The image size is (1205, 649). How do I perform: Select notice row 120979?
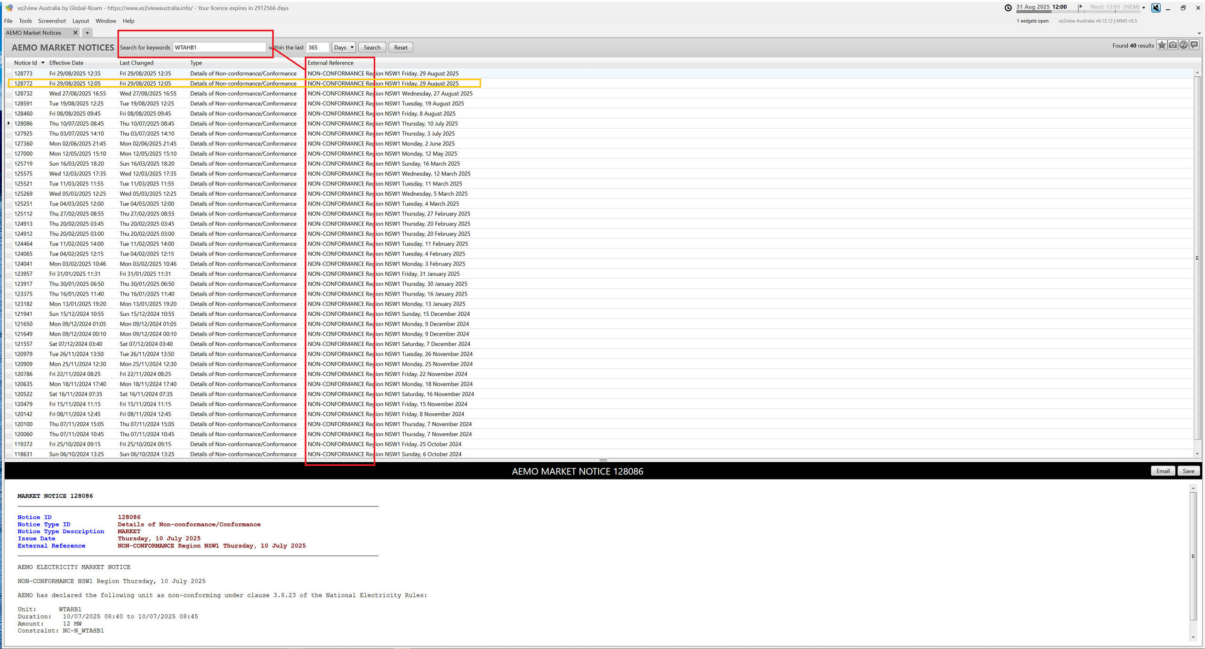[x=600, y=354]
